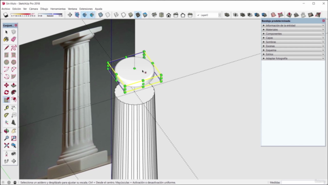Expand Adaptar fotografía panel
The height and width of the screenshot is (185, 328).
coord(293,58)
